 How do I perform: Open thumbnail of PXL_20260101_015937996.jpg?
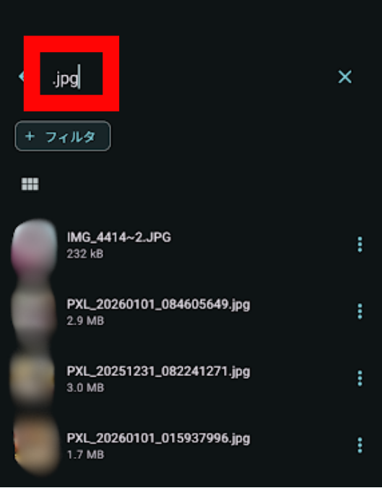tap(37, 445)
